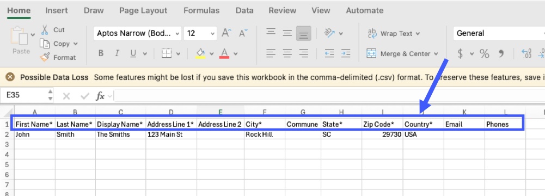
Task: Open the Wrap Text dropdown arrow
Action: tap(418, 34)
